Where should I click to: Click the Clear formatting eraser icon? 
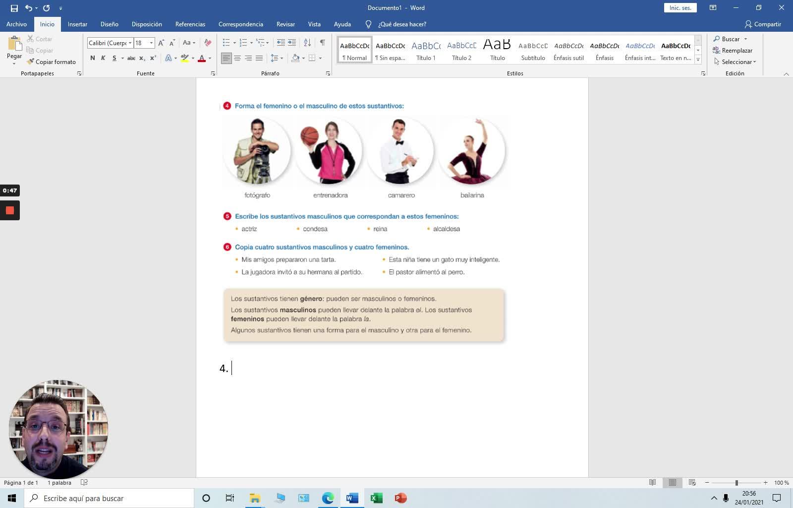(208, 43)
